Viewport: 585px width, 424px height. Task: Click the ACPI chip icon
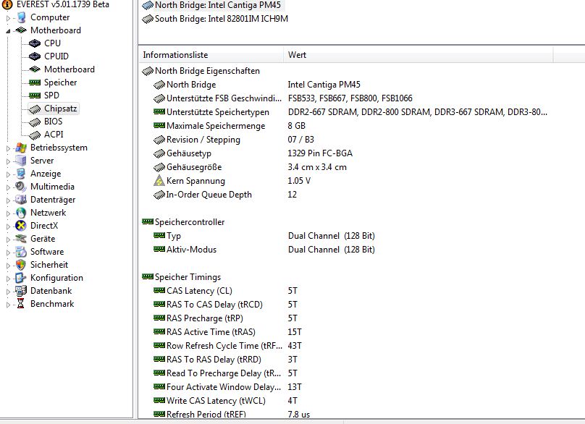pyautogui.click(x=35, y=135)
